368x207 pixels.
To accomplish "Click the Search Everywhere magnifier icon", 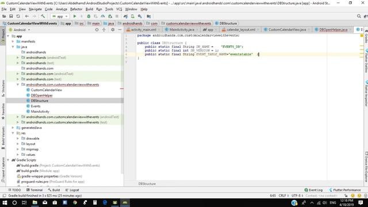I will (x=359, y=16).
